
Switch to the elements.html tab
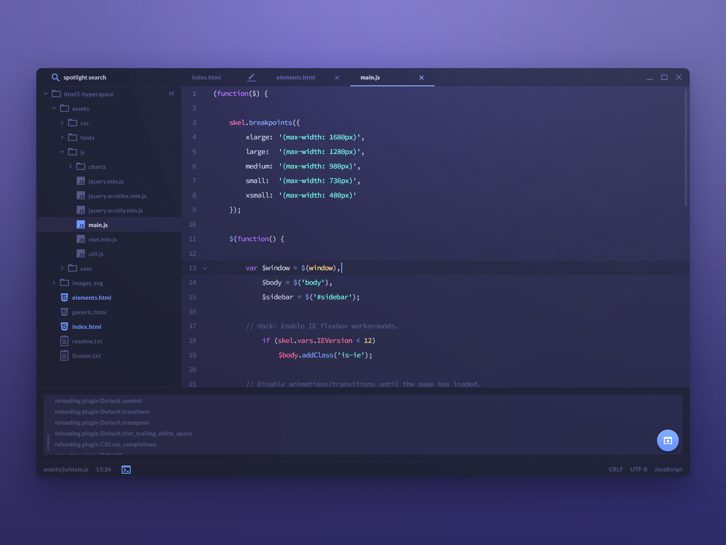[x=295, y=77]
